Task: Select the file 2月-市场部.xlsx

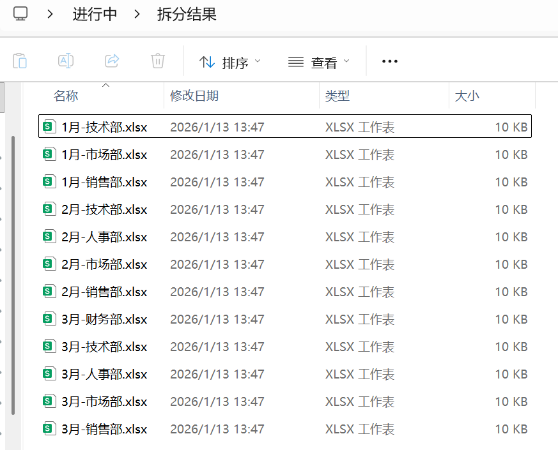Action: [104, 264]
